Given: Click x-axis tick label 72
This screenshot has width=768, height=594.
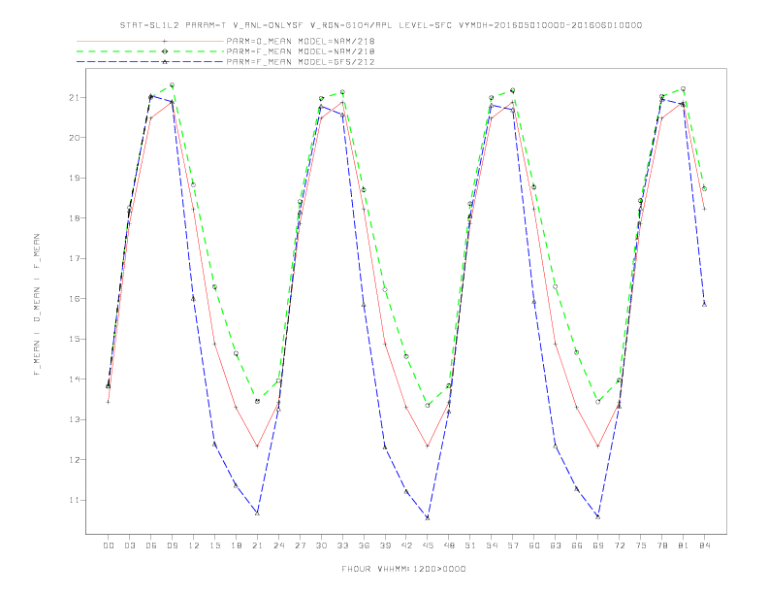Looking at the screenshot, I should (619, 545).
